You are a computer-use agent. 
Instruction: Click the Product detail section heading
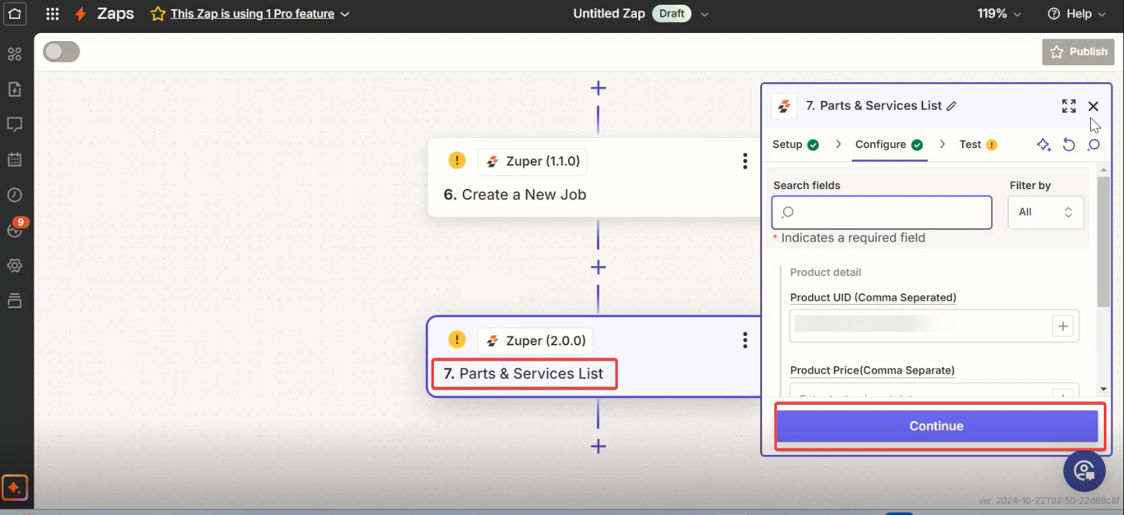(x=825, y=272)
